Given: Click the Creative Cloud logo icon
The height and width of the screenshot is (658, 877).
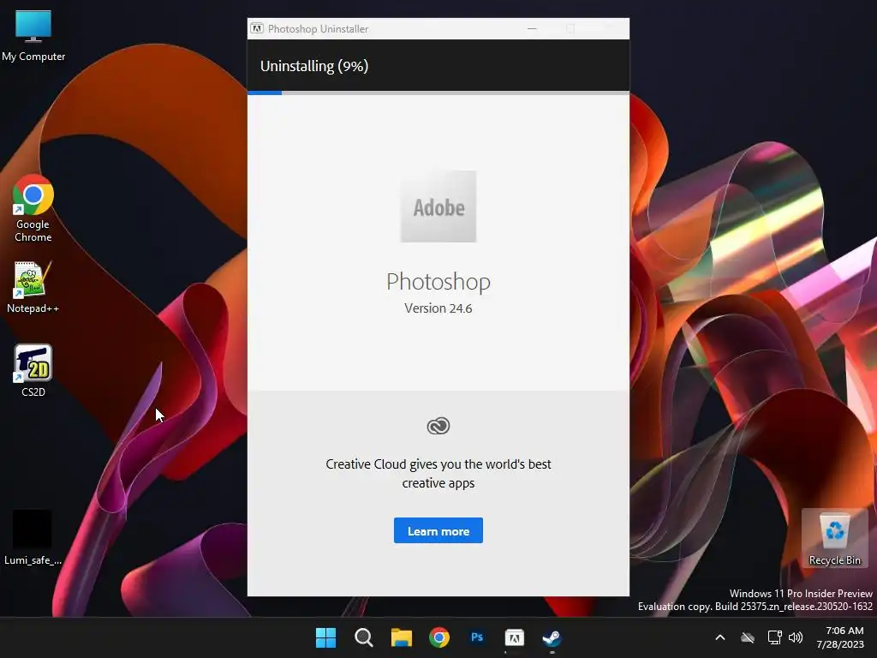Looking at the screenshot, I should pyautogui.click(x=438, y=426).
